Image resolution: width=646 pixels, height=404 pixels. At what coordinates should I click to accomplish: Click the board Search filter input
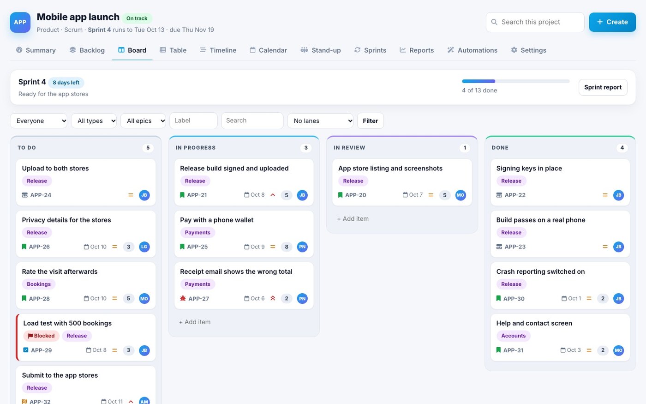pos(252,121)
